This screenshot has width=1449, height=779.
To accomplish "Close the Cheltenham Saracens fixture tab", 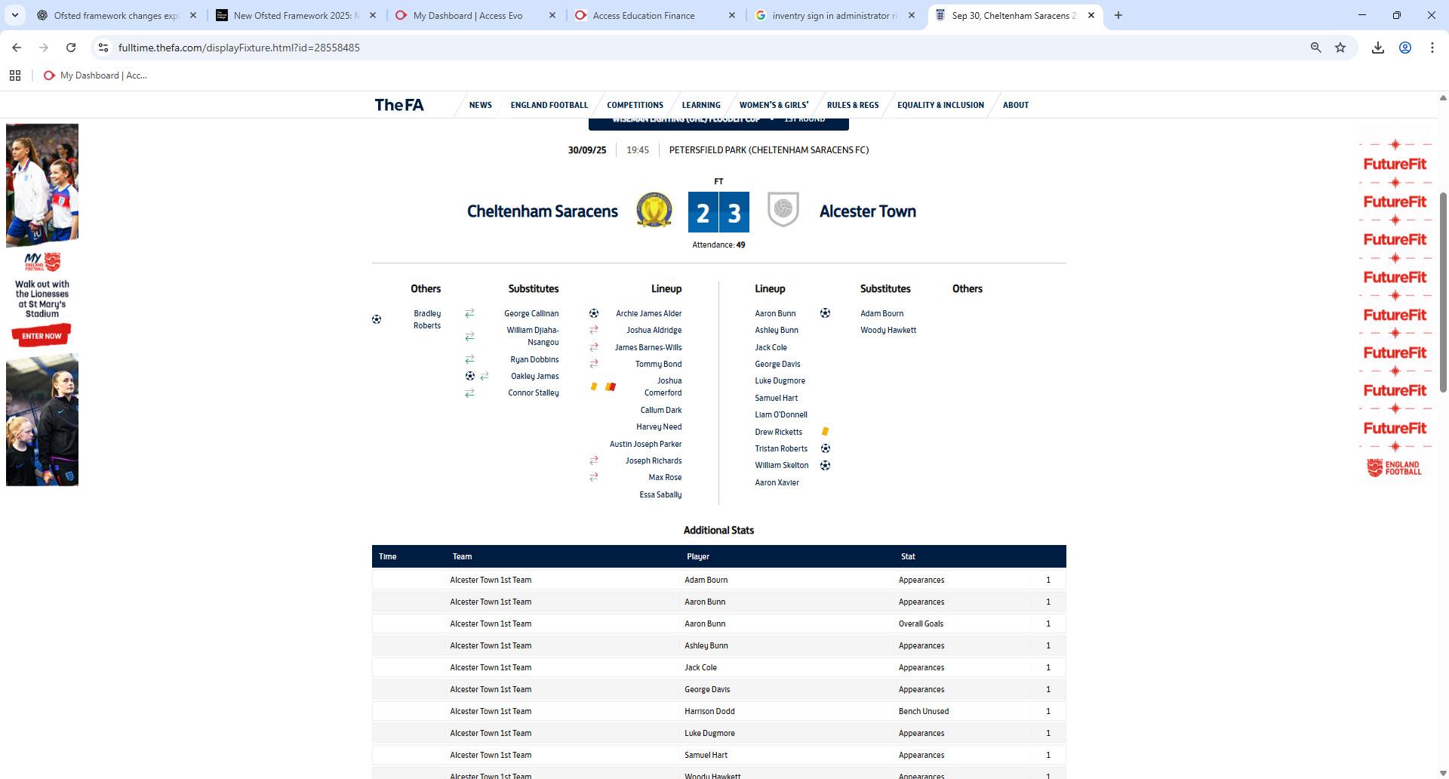I will point(1091,15).
